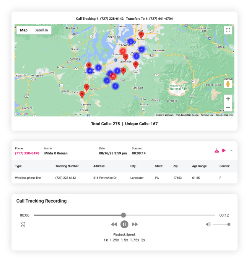Switch to Satellite map view

(x=41, y=30)
